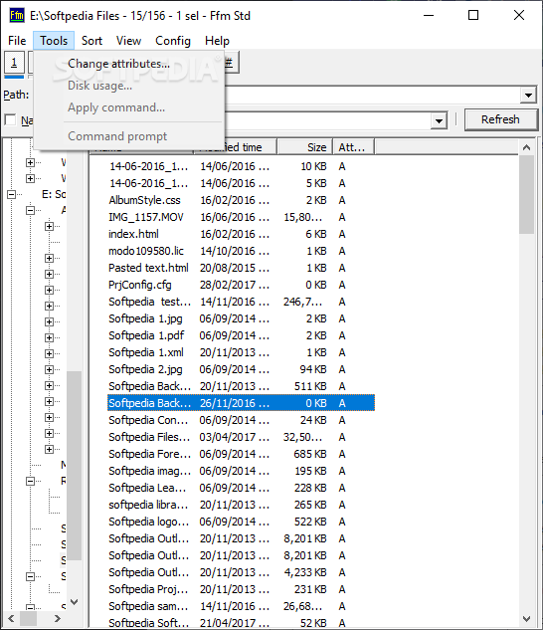This screenshot has width=543, height=630.
Task: Open the View menu
Action: coord(128,41)
